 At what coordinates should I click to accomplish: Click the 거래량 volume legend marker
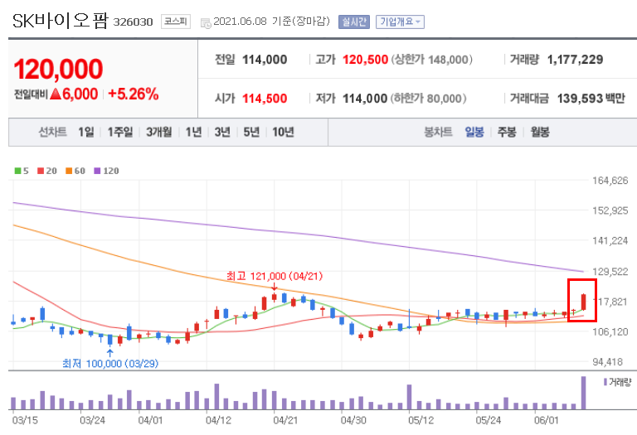[x=605, y=382]
